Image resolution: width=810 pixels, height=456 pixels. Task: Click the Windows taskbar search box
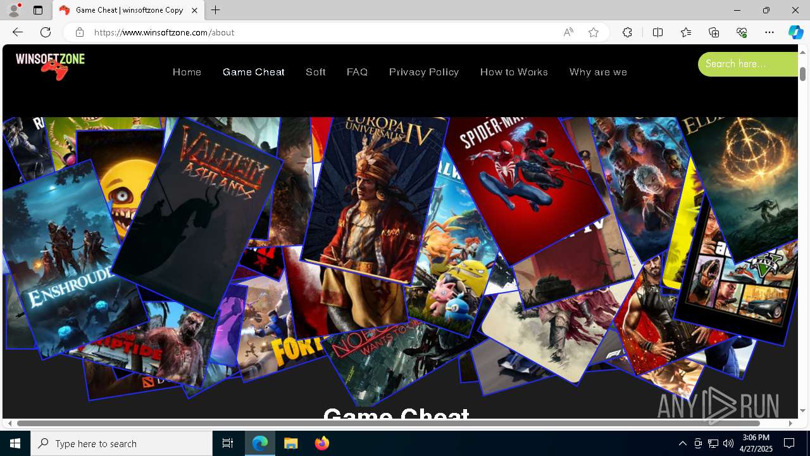click(121, 443)
